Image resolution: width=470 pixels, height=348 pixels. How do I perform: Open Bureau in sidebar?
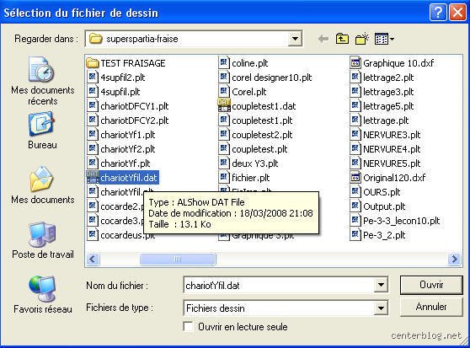pyautogui.click(x=42, y=131)
